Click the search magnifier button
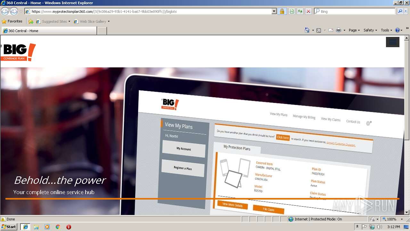This screenshot has height=231, width=410. click(x=400, y=11)
